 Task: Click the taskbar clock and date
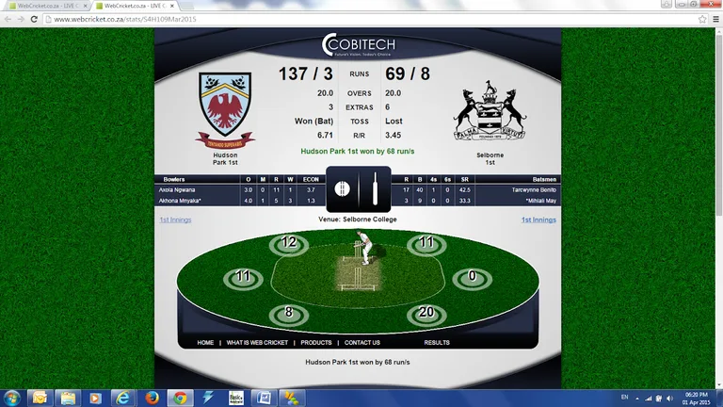pos(697,399)
